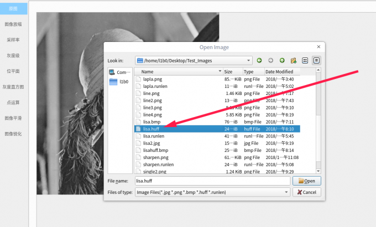Click the File name input field
376x227 pixels.
click(x=212, y=181)
